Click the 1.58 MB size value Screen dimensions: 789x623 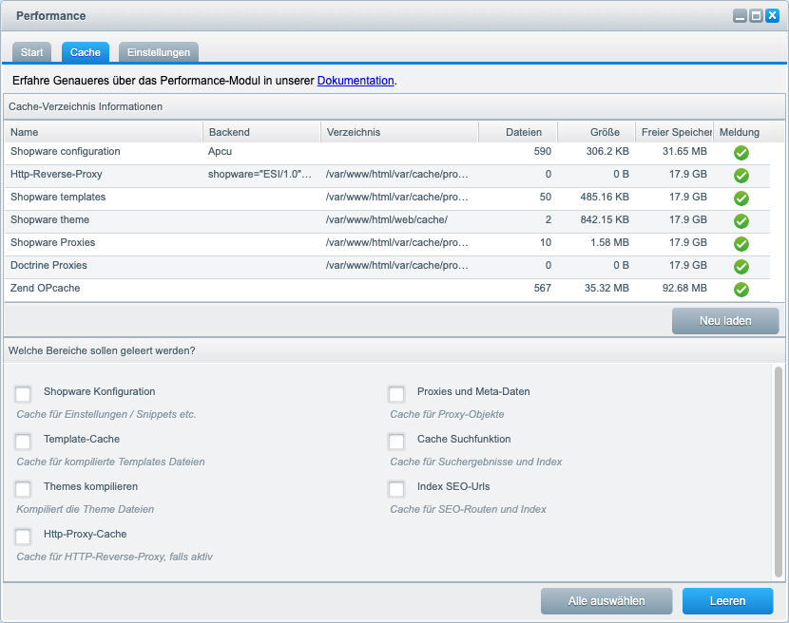609,242
